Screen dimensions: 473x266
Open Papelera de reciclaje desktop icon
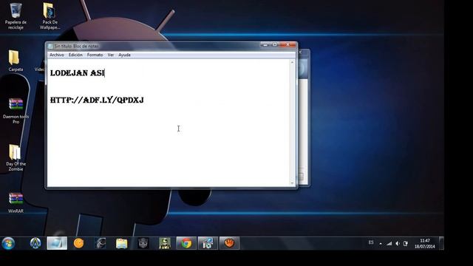[x=16, y=16]
